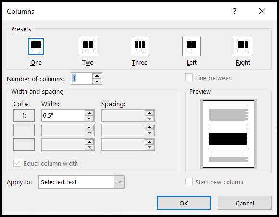
Task: Pick the Right column preset icon
Action: pos(243,47)
